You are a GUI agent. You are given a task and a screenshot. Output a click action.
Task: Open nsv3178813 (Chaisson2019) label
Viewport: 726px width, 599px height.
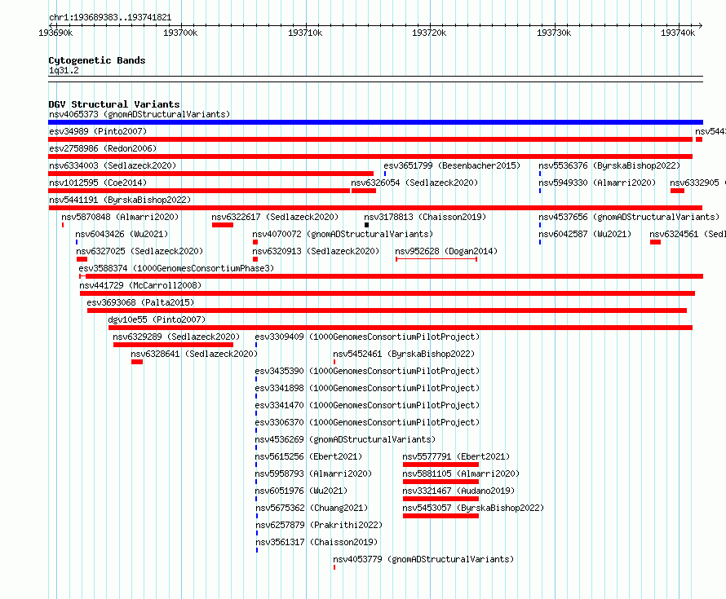[425, 217]
